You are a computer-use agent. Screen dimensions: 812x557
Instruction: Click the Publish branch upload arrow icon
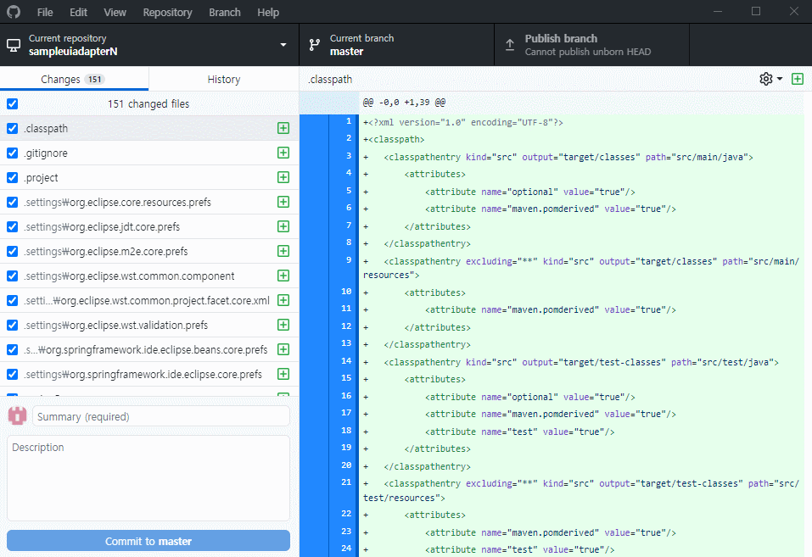pyautogui.click(x=510, y=44)
